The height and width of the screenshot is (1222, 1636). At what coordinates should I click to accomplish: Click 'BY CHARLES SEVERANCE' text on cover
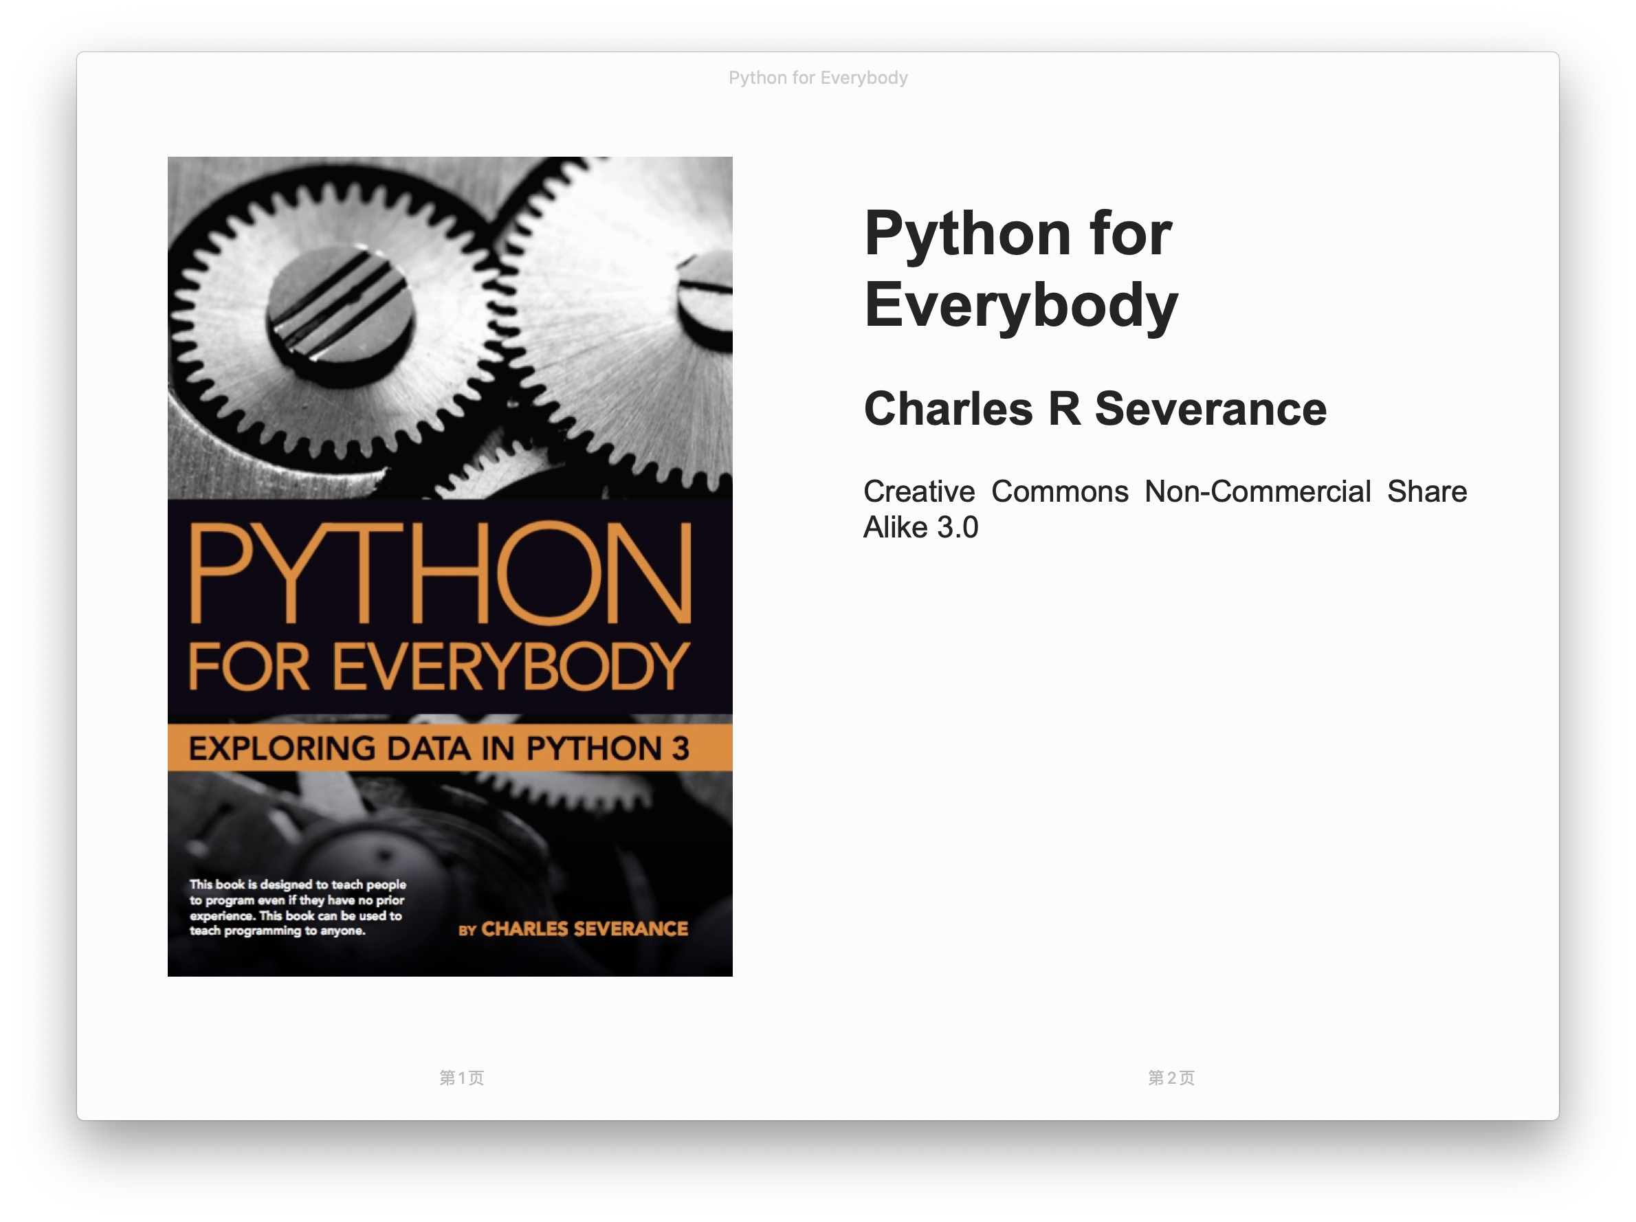point(573,929)
